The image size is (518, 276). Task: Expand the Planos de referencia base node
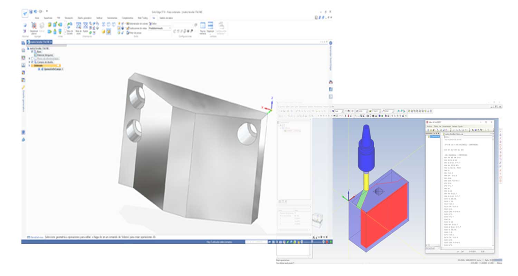(30, 59)
